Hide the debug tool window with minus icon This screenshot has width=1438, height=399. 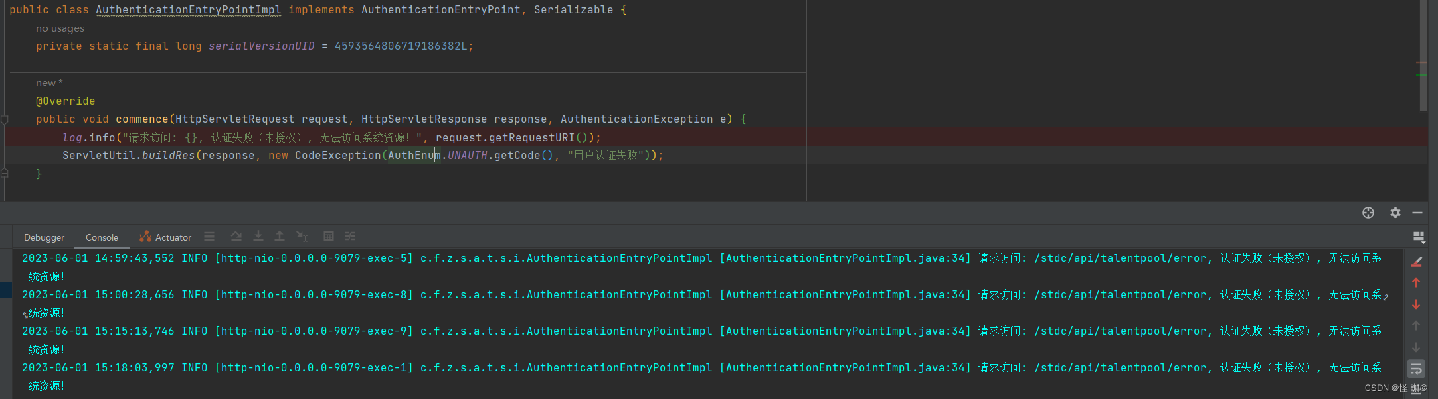coord(1417,213)
